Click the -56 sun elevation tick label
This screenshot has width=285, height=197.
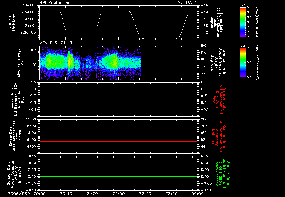(205, 5)
